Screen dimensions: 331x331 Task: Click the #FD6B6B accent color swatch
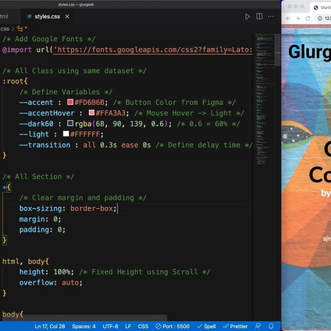(x=70, y=102)
